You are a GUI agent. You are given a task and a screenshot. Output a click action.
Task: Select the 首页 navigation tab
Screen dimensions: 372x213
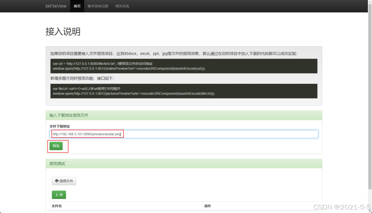coord(77,6)
